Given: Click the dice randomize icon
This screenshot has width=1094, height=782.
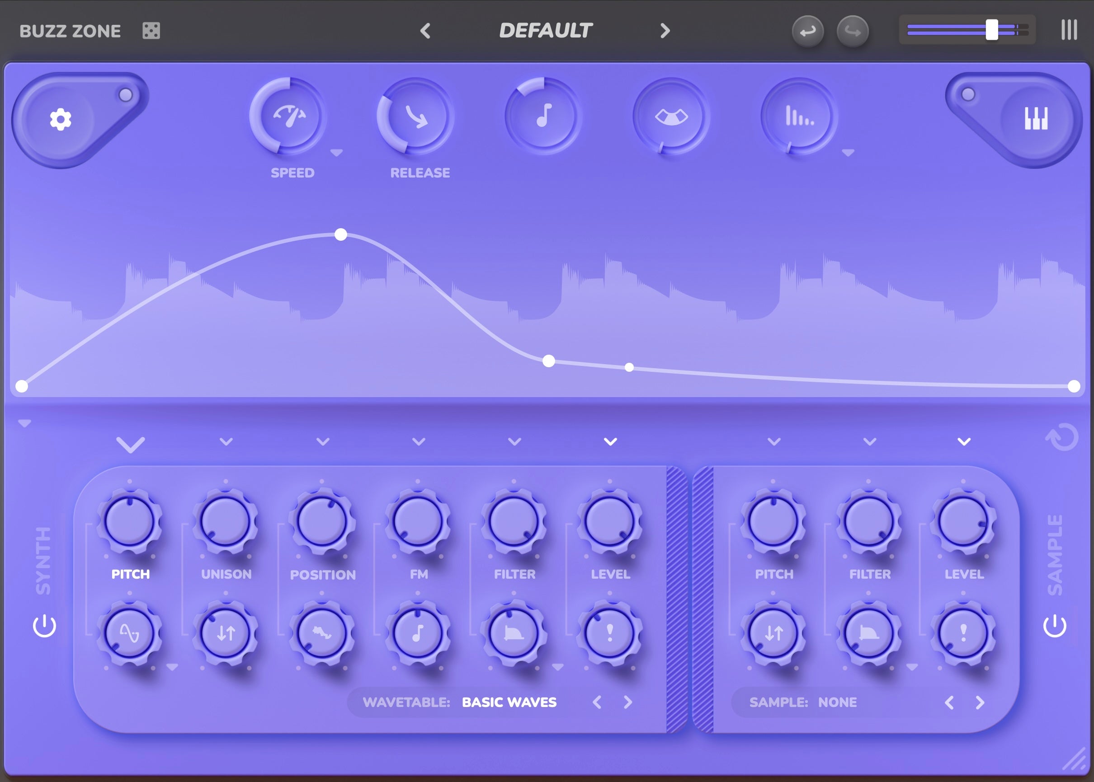Looking at the screenshot, I should [x=151, y=31].
